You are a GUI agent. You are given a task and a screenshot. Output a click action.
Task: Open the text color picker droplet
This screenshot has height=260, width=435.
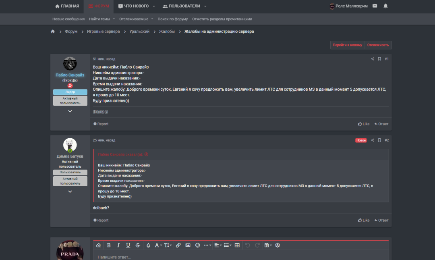pyautogui.click(x=148, y=245)
